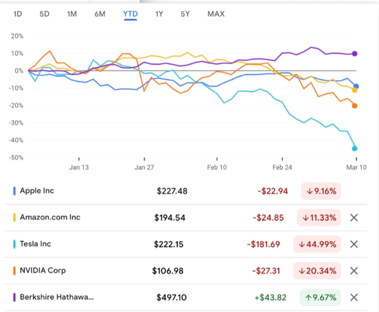Image resolution: width=379 pixels, height=312 pixels.
Task: Select the 5D time range tab
Action: pyautogui.click(x=44, y=14)
